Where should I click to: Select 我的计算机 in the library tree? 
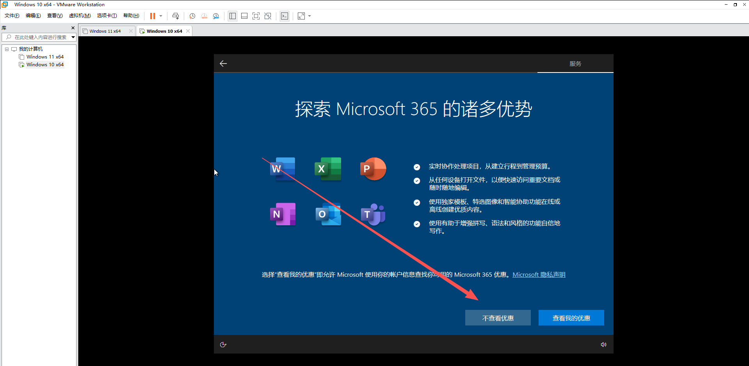pos(30,49)
